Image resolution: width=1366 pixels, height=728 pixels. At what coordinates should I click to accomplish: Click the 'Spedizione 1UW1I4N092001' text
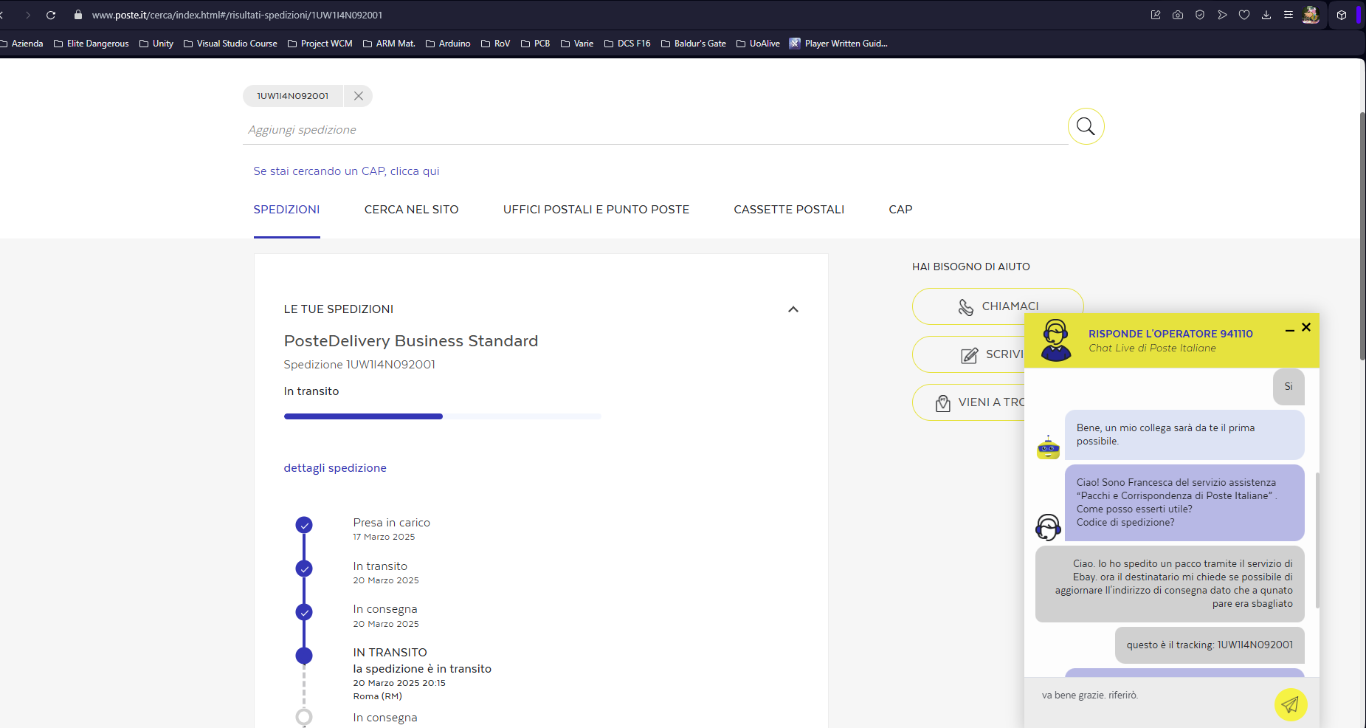coord(359,365)
